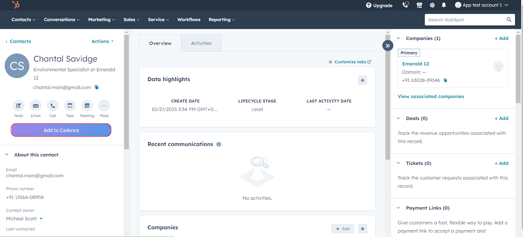This screenshot has width=523, height=237.
Task: Add a company in right sidebar
Action: click(501, 38)
